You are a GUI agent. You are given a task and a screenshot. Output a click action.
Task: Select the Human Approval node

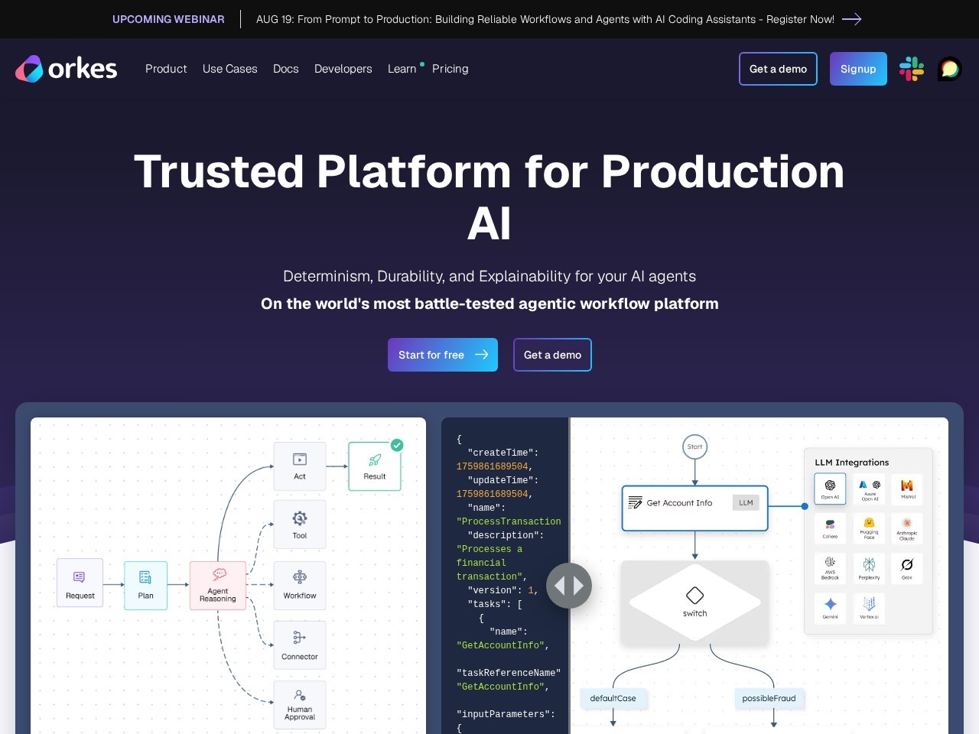pos(300,705)
